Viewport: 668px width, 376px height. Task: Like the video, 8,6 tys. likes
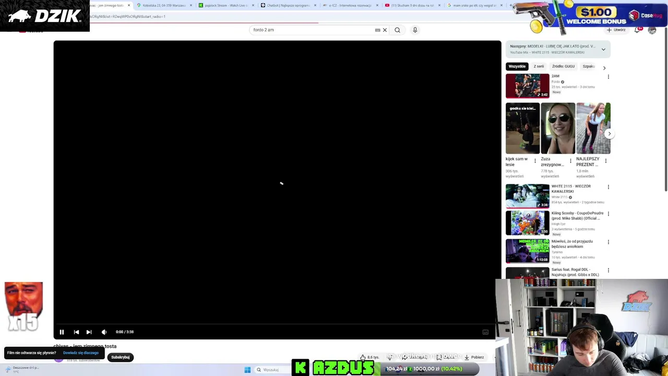coord(369,357)
